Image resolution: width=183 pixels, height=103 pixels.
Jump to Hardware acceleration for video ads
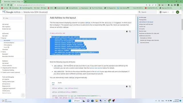coord(149,33)
